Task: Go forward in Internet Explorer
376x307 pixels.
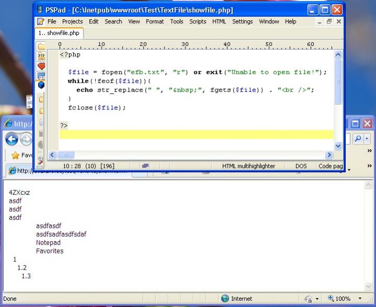Action: coord(26,139)
